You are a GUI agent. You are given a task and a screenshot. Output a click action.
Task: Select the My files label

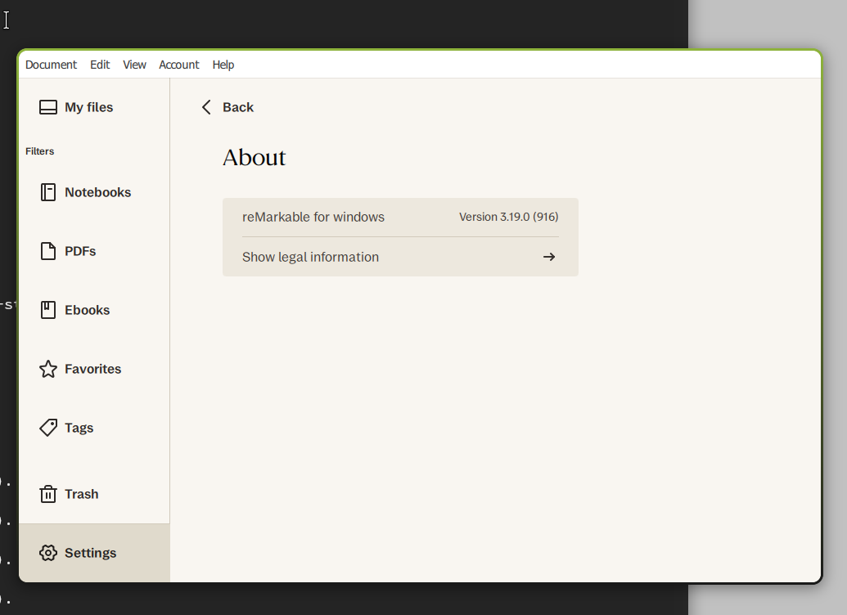(x=89, y=107)
